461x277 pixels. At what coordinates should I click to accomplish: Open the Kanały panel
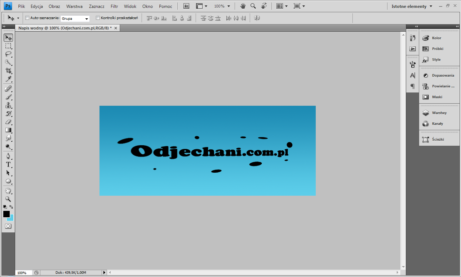pyautogui.click(x=437, y=123)
